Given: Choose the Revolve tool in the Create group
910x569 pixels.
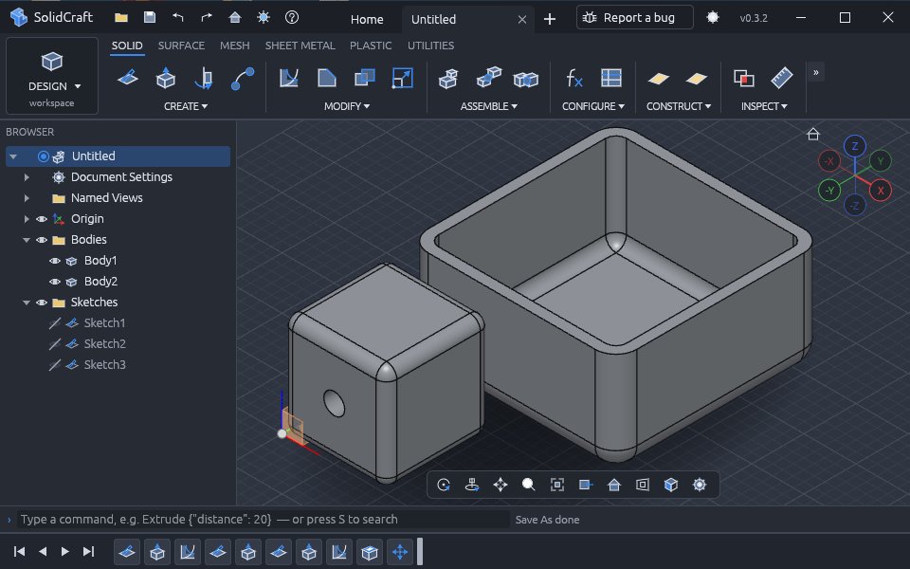Looking at the screenshot, I should [204, 78].
